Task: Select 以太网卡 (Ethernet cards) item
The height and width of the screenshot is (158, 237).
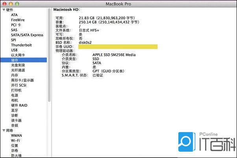Action: click(18, 55)
